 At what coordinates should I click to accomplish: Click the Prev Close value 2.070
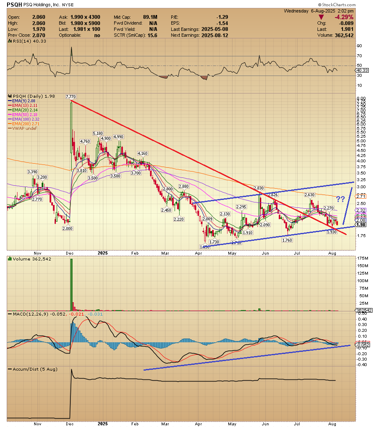[x=39, y=35]
